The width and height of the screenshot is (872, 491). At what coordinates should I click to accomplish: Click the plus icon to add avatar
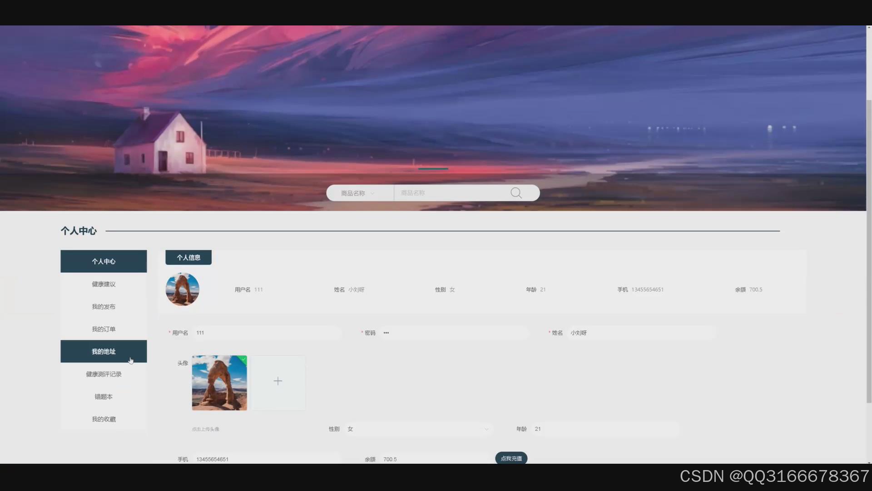pos(278,381)
